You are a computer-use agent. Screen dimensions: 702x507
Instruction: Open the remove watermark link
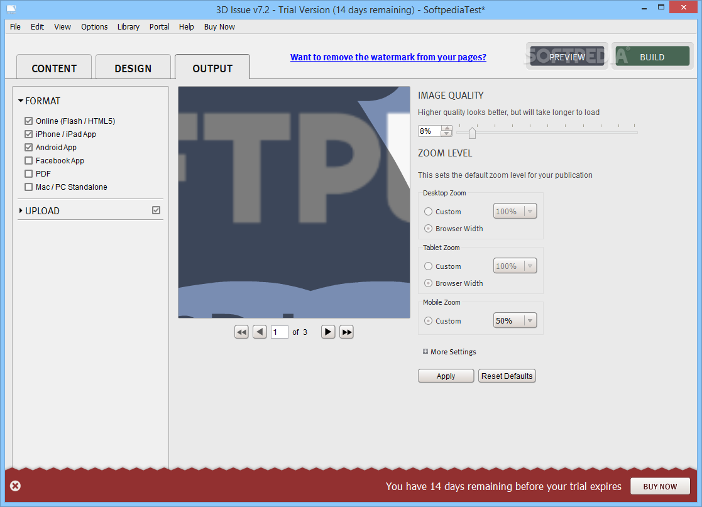pos(388,57)
